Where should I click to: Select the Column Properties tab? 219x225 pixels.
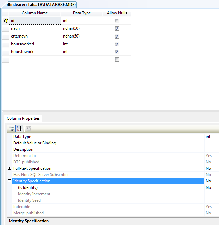point(23,118)
